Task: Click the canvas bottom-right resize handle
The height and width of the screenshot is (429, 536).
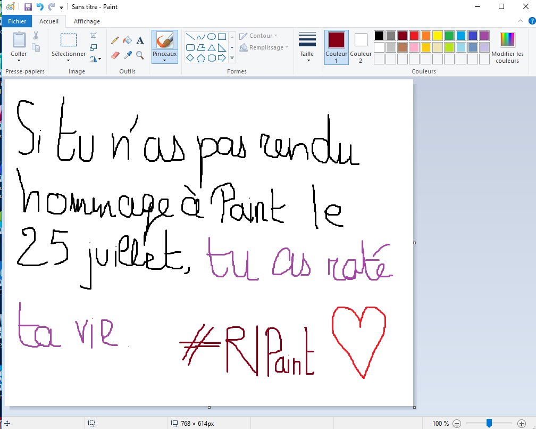Action: pyautogui.click(x=414, y=407)
